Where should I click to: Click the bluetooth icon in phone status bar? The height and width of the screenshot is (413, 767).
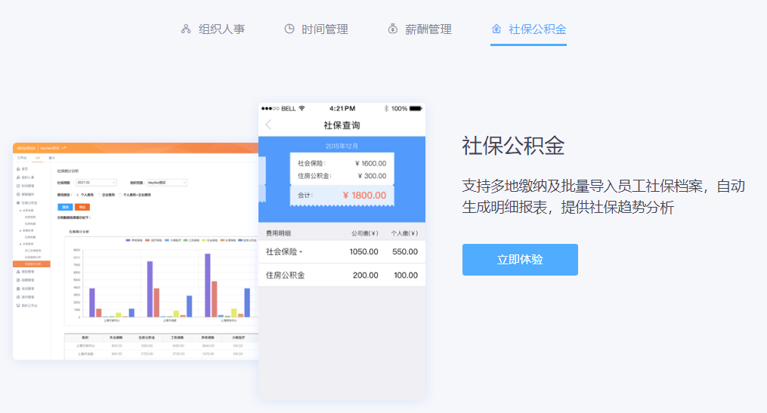pyautogui.click(x=386, y=109)
